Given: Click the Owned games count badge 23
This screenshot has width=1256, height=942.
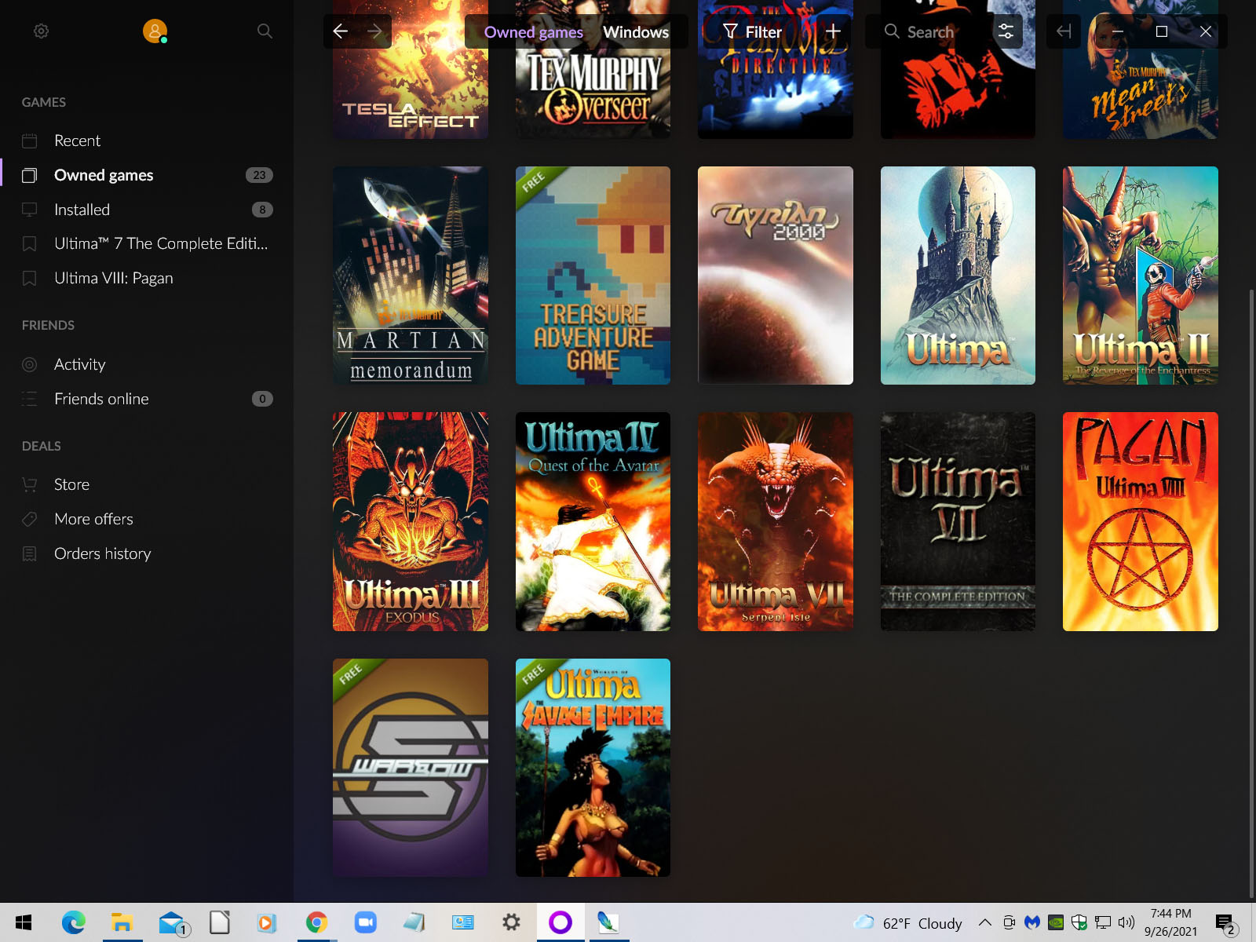Looking at the screenshot, I should tap(259, 175).
